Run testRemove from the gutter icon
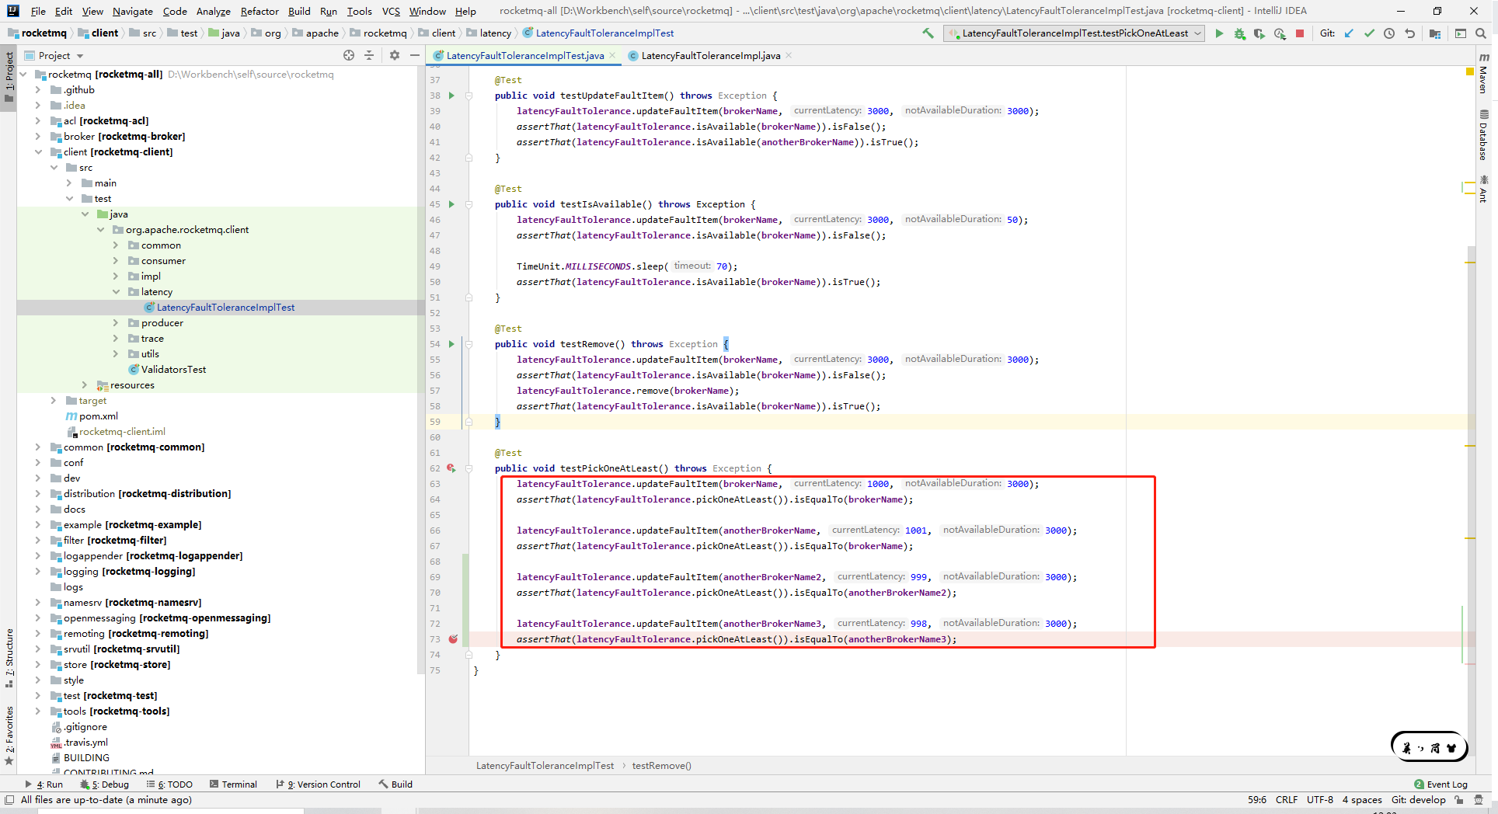1498x814 pixels. click(451, 344)
